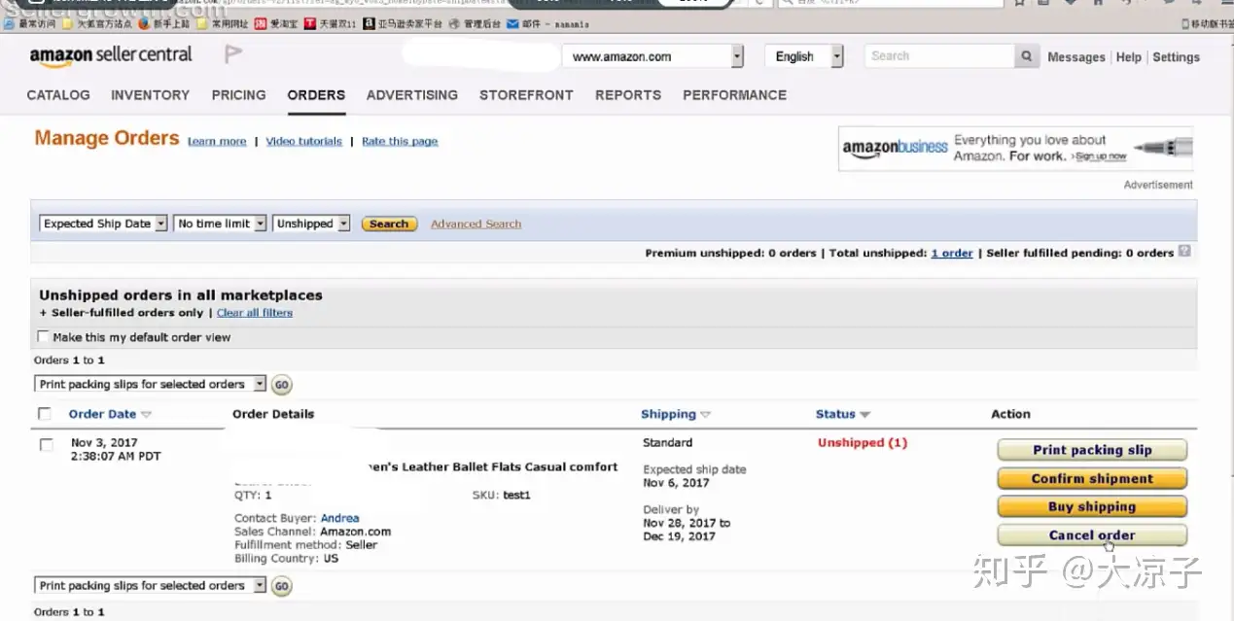Image resolution: width=1234 pixels, height=621 pixels.
Task: Open the INVENTORY menu
Action: pos(151,95)
